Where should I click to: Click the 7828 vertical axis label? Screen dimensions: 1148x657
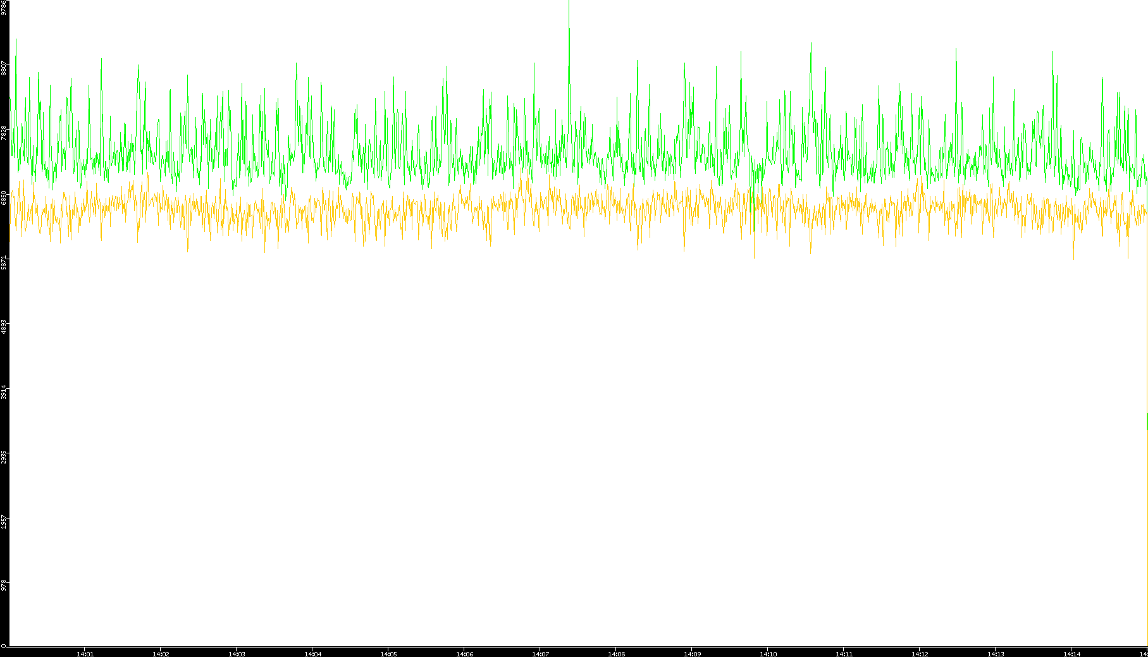pos(4,132)
